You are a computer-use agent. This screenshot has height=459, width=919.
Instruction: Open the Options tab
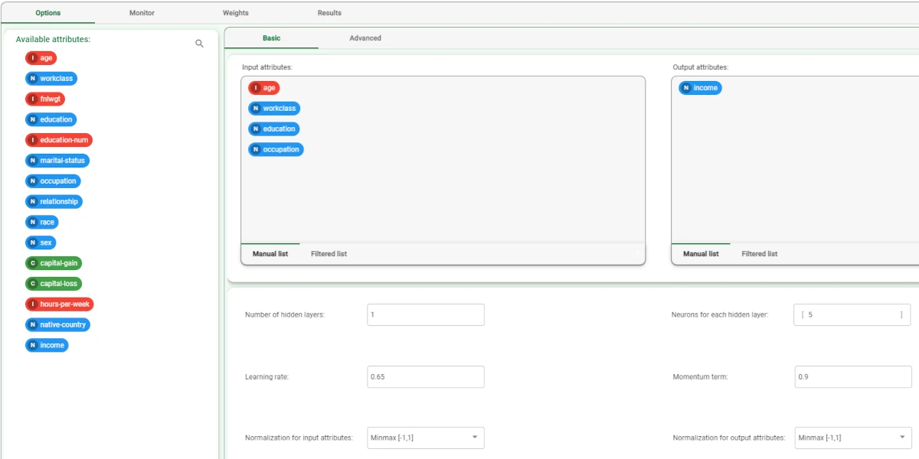click(x=48, y=13)
